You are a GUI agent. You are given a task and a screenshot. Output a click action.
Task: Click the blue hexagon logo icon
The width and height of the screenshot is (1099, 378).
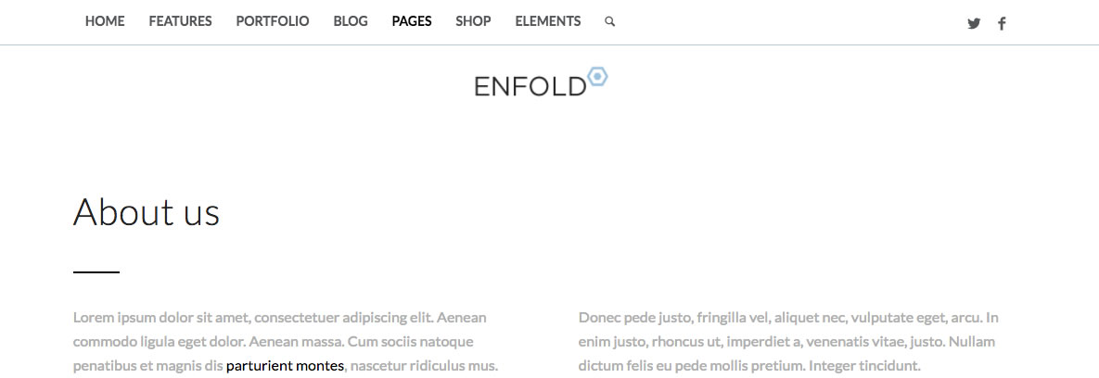[x=598, y=77]
